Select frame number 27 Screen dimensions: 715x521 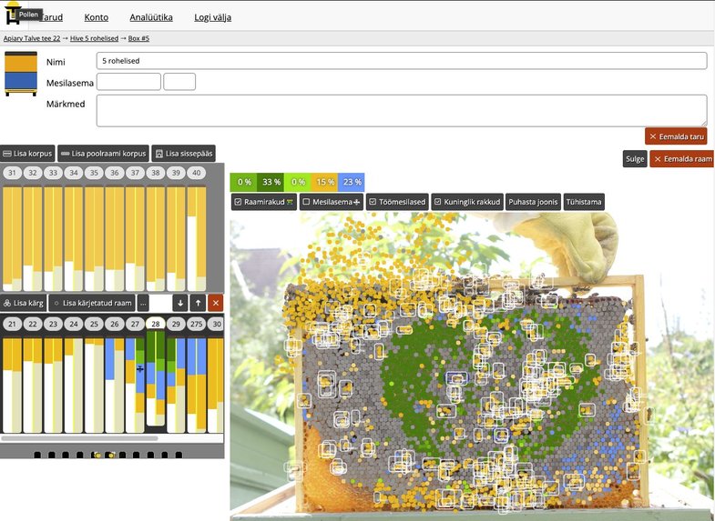135,325
